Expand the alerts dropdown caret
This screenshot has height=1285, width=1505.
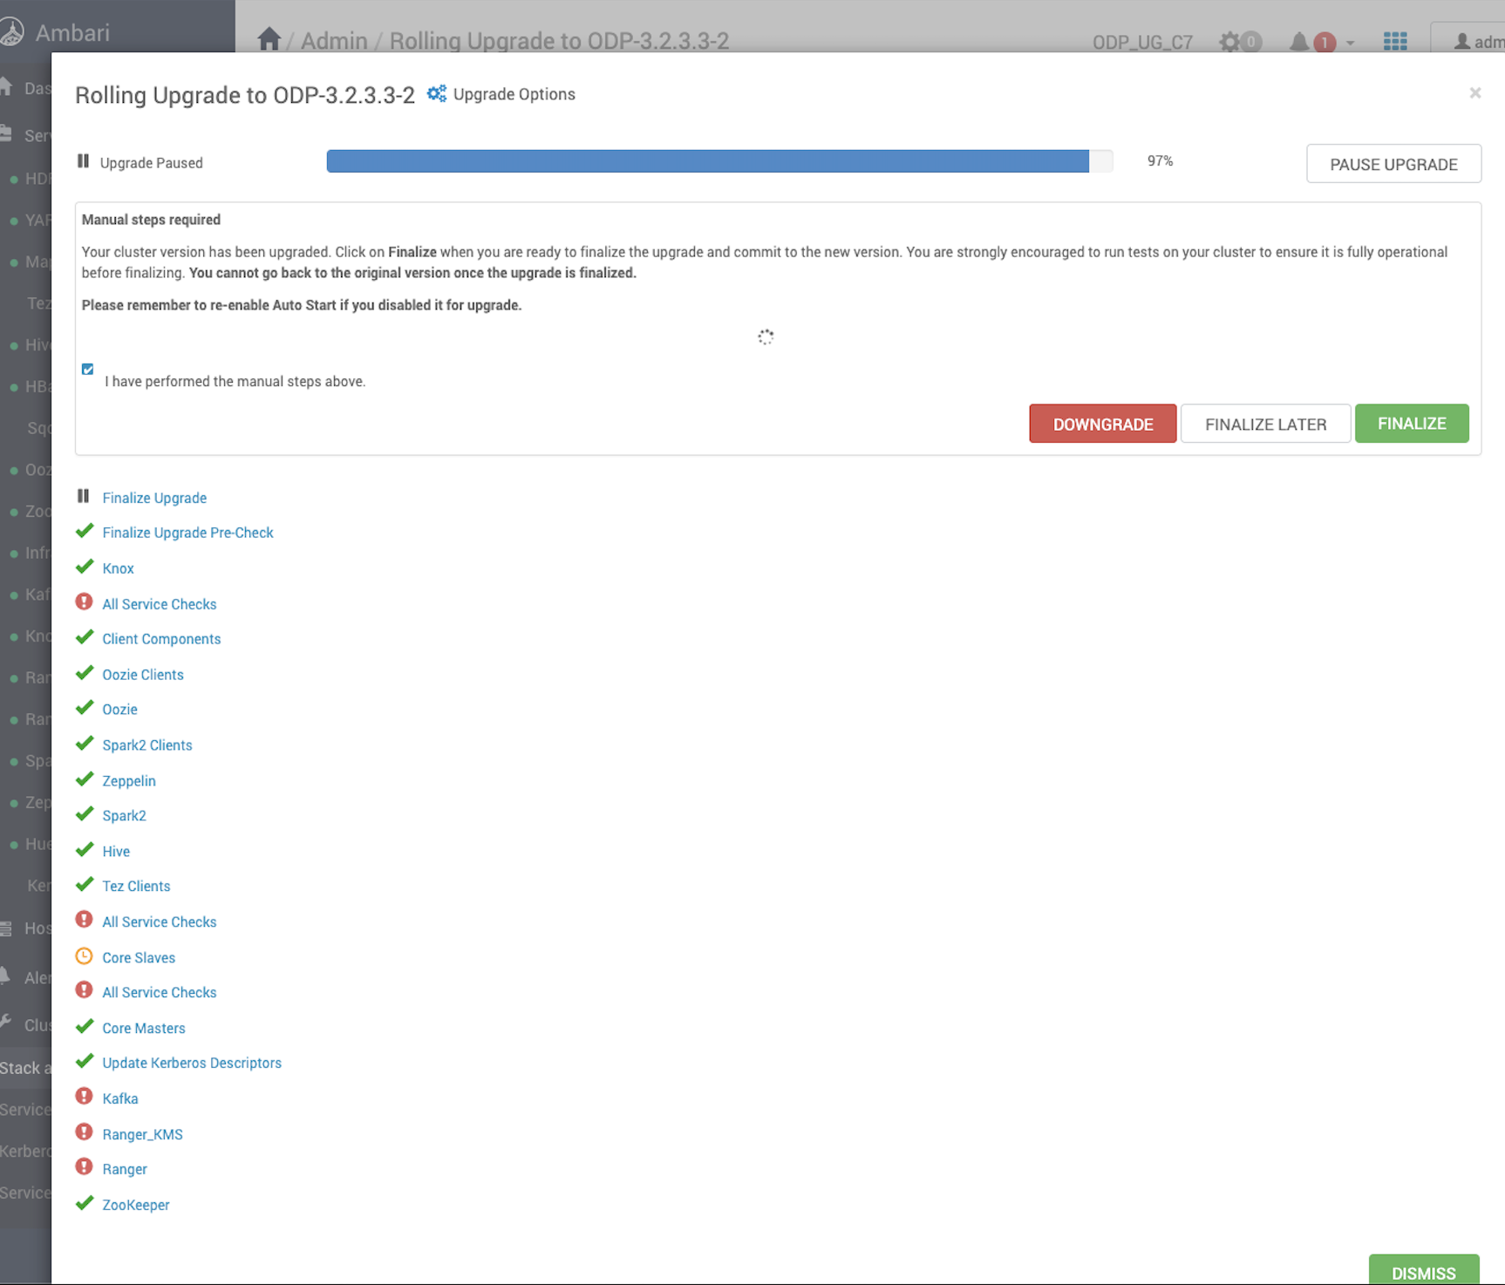click(x=1350, y=43)
